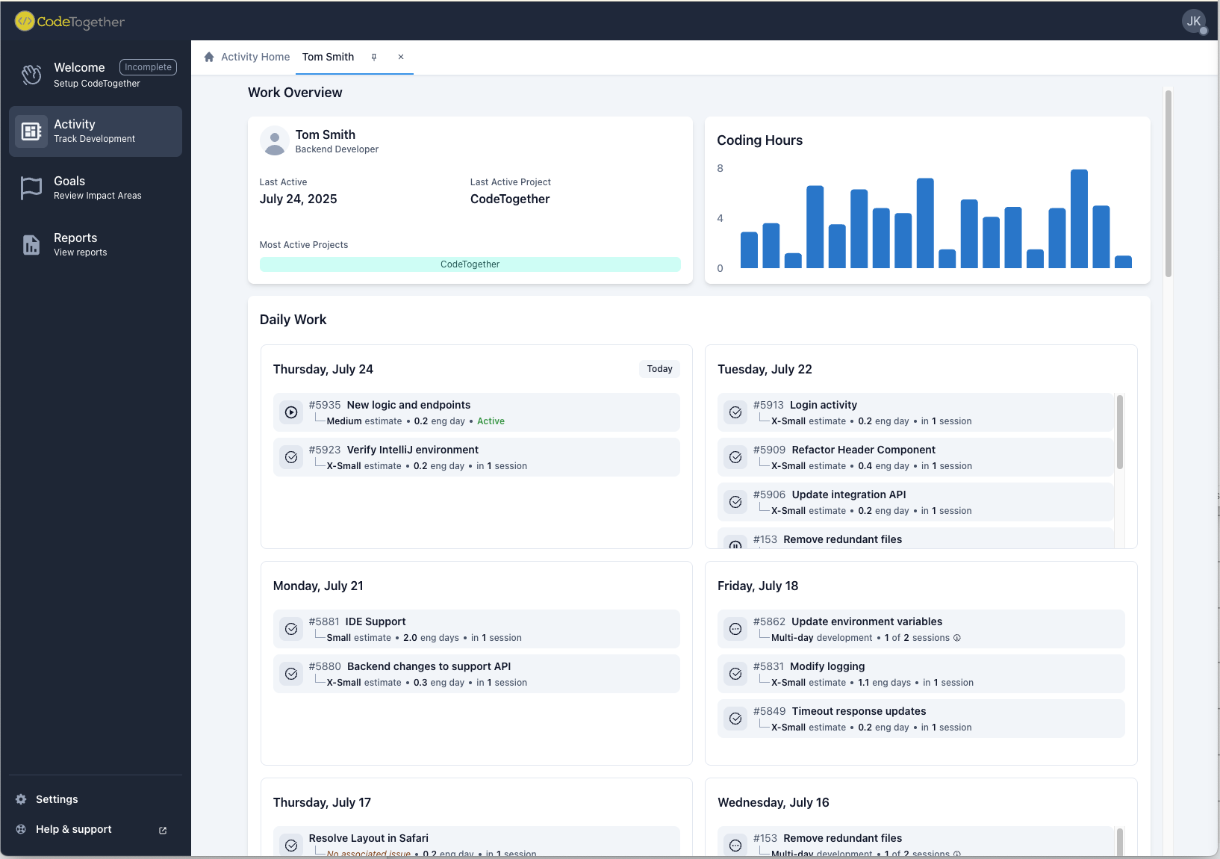Select Activity Track Development in sidebar
This screenshot has height=859, width=1220.
pos(96,131)
